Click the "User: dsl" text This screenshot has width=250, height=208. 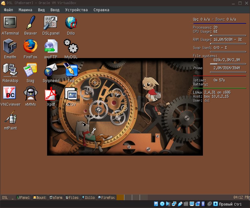pos(201,100)
